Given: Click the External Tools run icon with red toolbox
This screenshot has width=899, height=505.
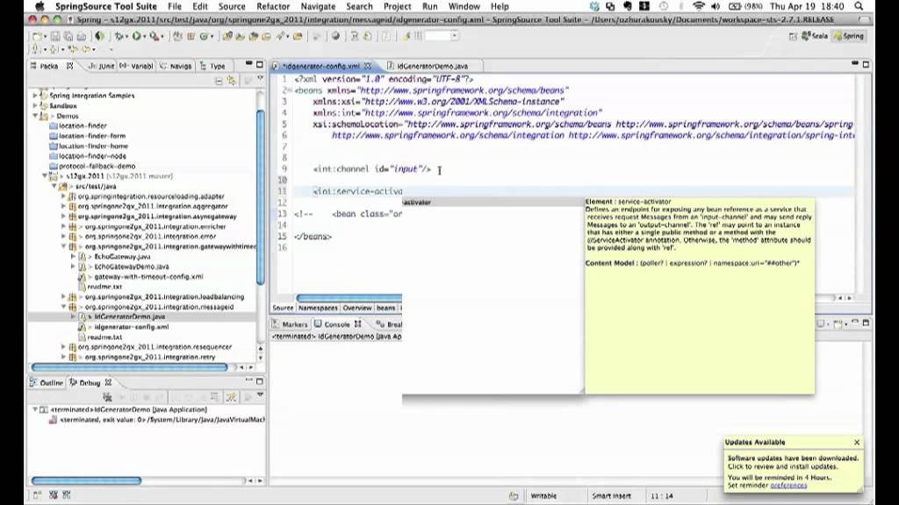Looking at the screenshot, I should click(153, 36).
